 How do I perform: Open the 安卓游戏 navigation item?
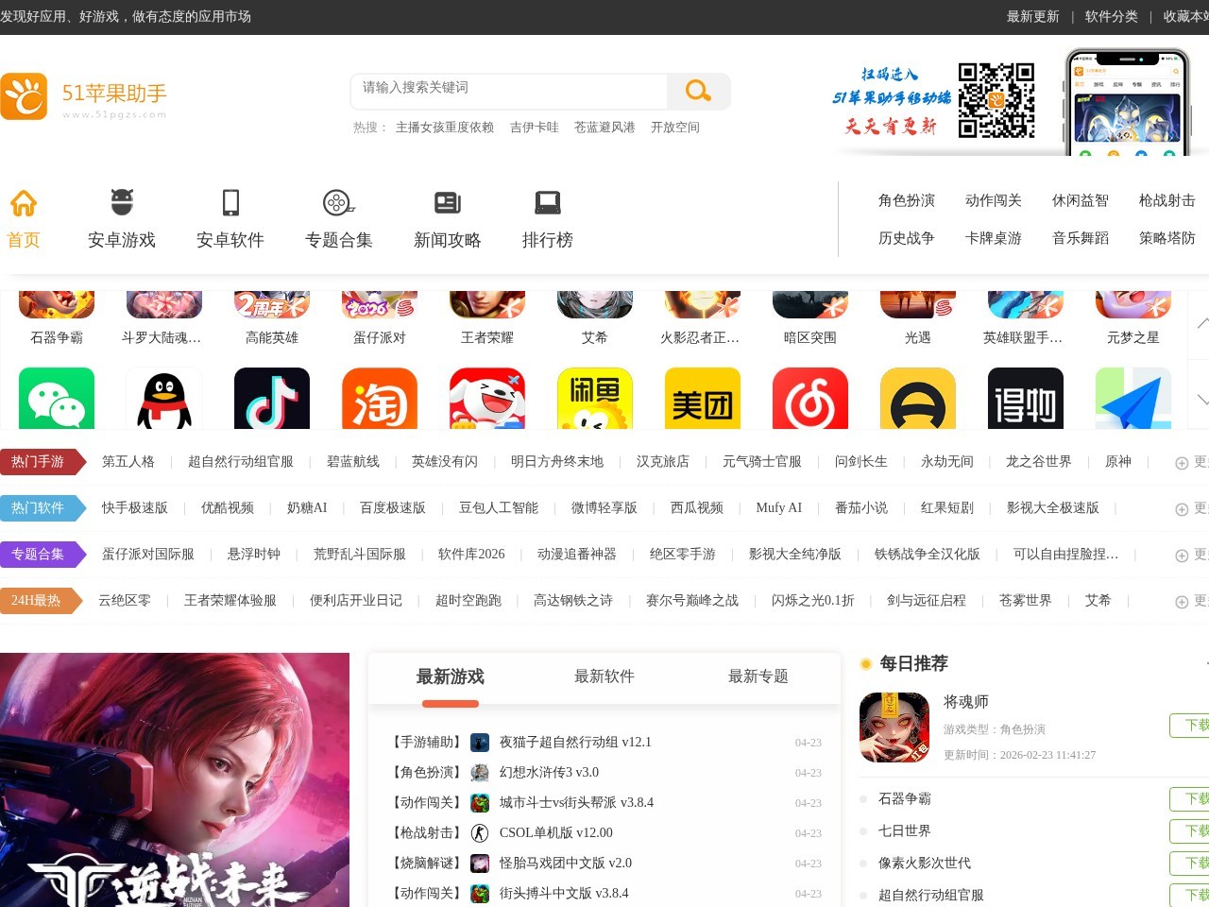coord(122,219)
